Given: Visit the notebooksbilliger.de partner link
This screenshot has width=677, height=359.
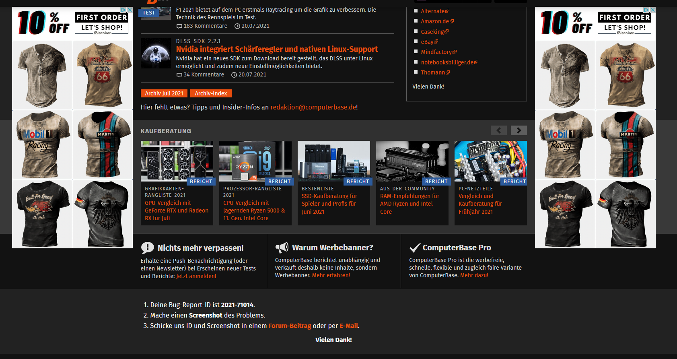Looking at the screenshot, I should (449, 62).
